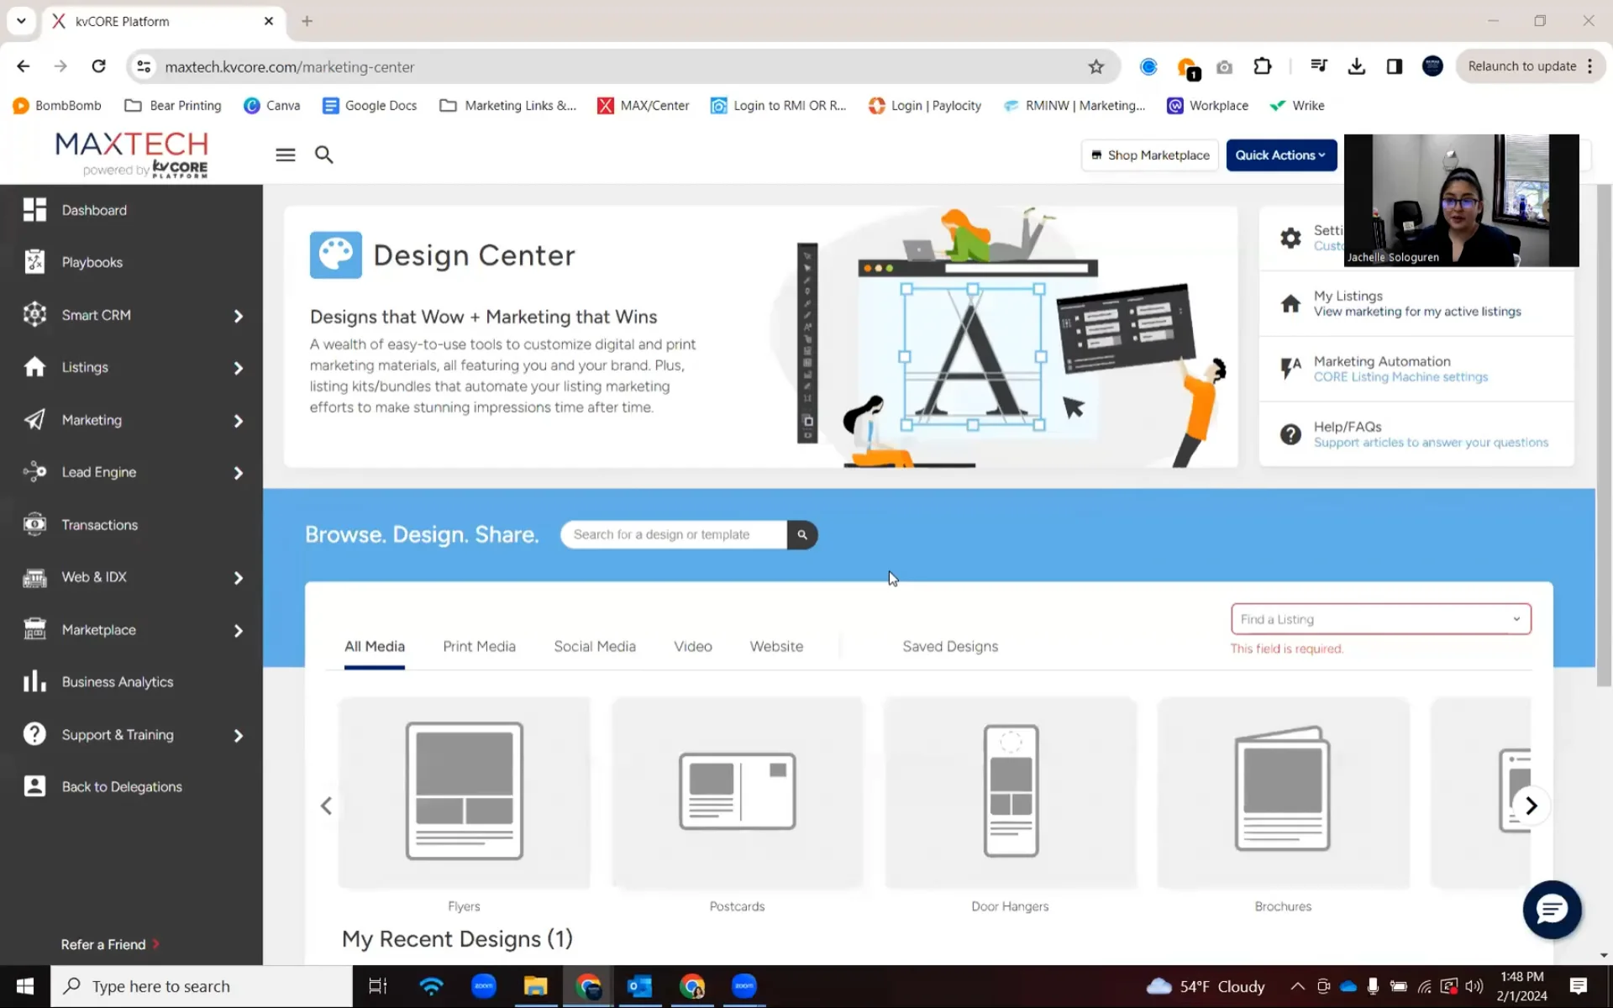Click the hamburger menu icon
The image size is (1613, 1008).
tap(286, 155)
